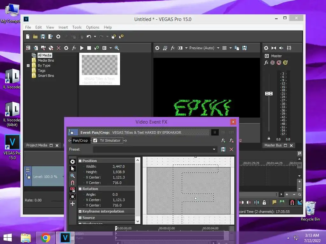Toggle Master fader channel lock icon
326x244 pixels.
269,138
